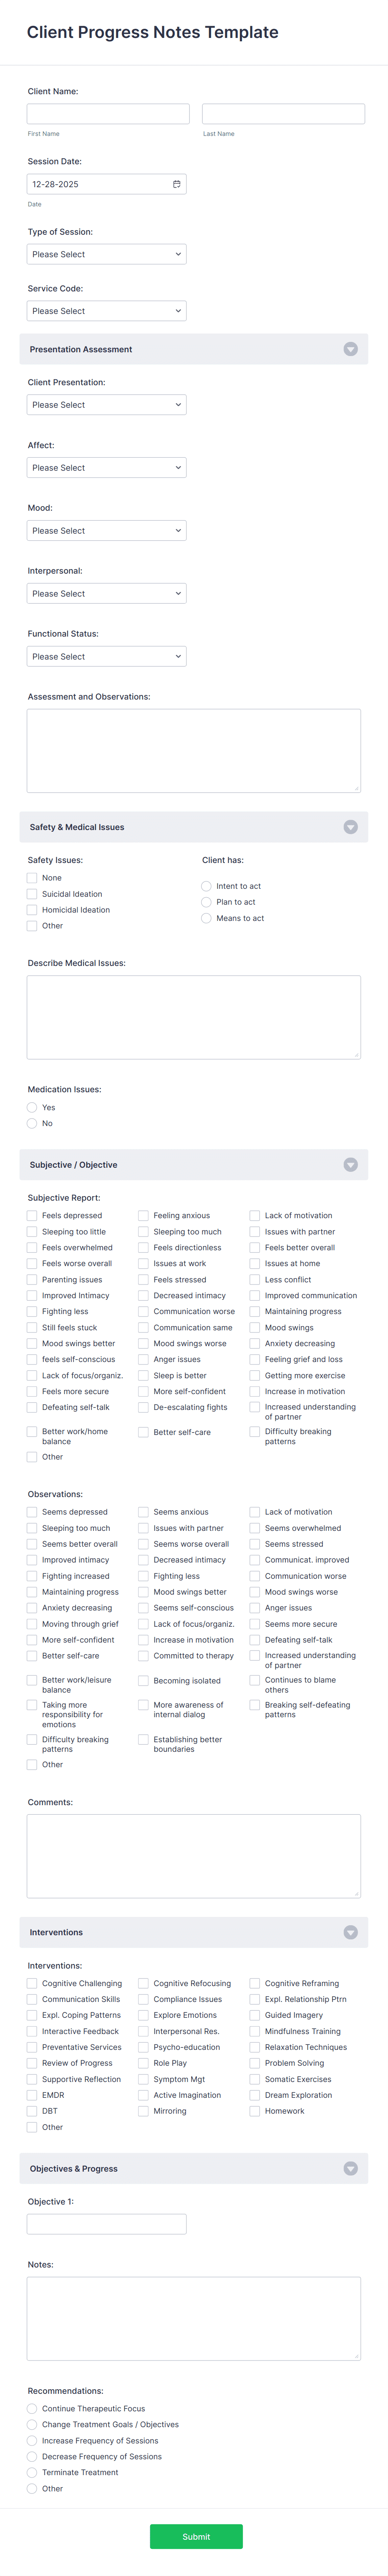Screen dimensions: 388x2576
Task: Open the Functional Status dropdown
Action: tap(106, 656)
